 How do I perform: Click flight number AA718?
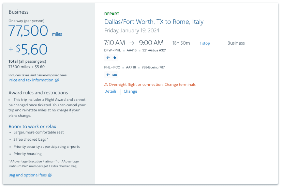coord(131,67)
